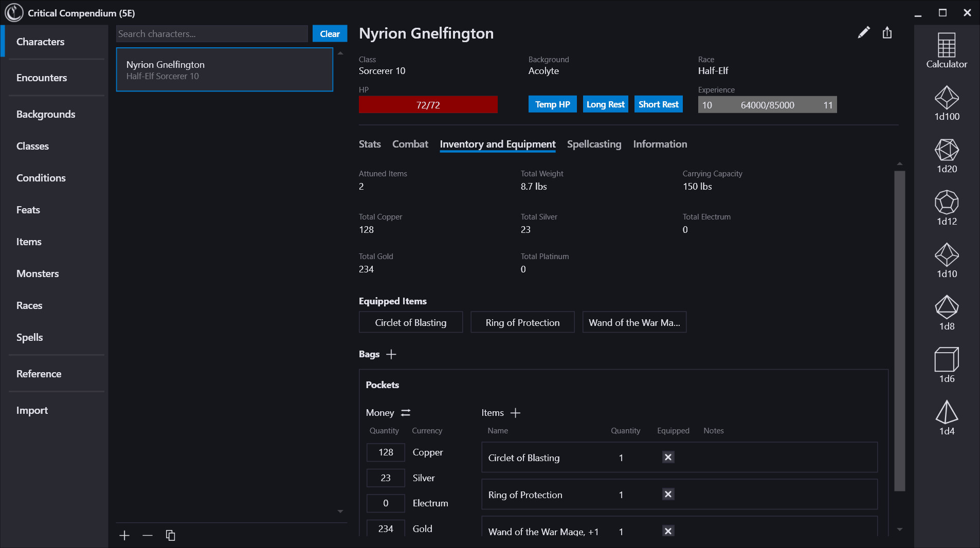980x548 pixels.
Task: Take a Short Rest
Action: coord(658,104)
